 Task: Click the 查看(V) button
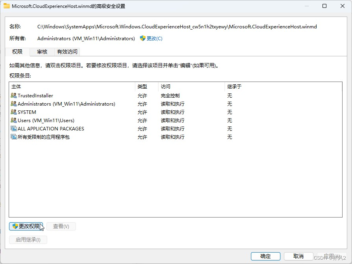[61, 226]
